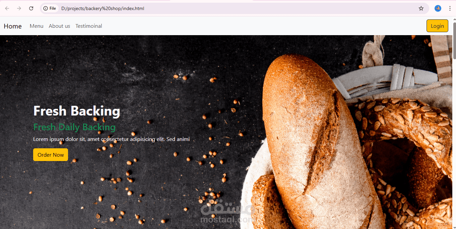This screenshot has width=456, height=229.
Task: Click the Lorem ipsum paragraph text
Action: [x=112, y=139]
